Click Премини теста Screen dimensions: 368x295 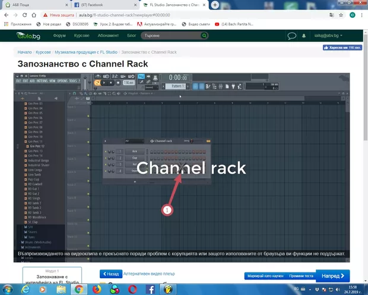click(301, 276)
